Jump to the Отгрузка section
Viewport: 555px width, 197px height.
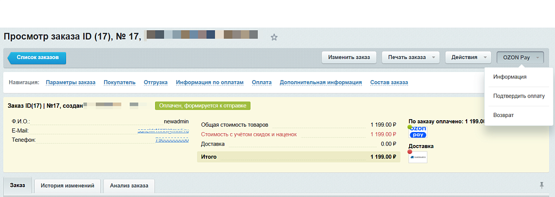click(156, 82)
